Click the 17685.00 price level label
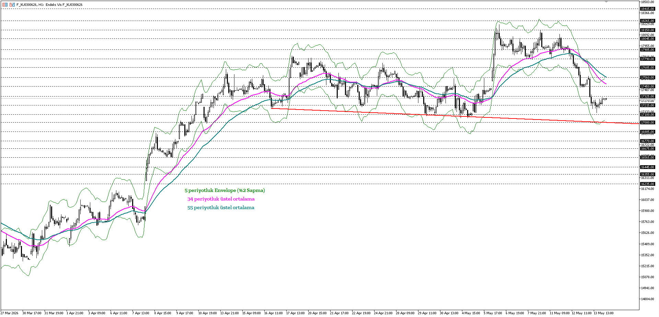 (x=647, y=68)
